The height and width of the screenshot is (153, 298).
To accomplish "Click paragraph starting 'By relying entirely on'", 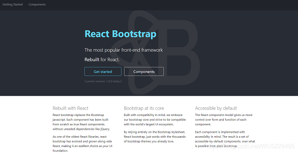I will (155, 137).
